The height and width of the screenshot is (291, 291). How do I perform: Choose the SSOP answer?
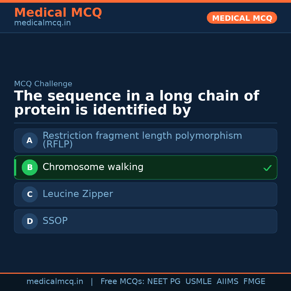point(55,221)
